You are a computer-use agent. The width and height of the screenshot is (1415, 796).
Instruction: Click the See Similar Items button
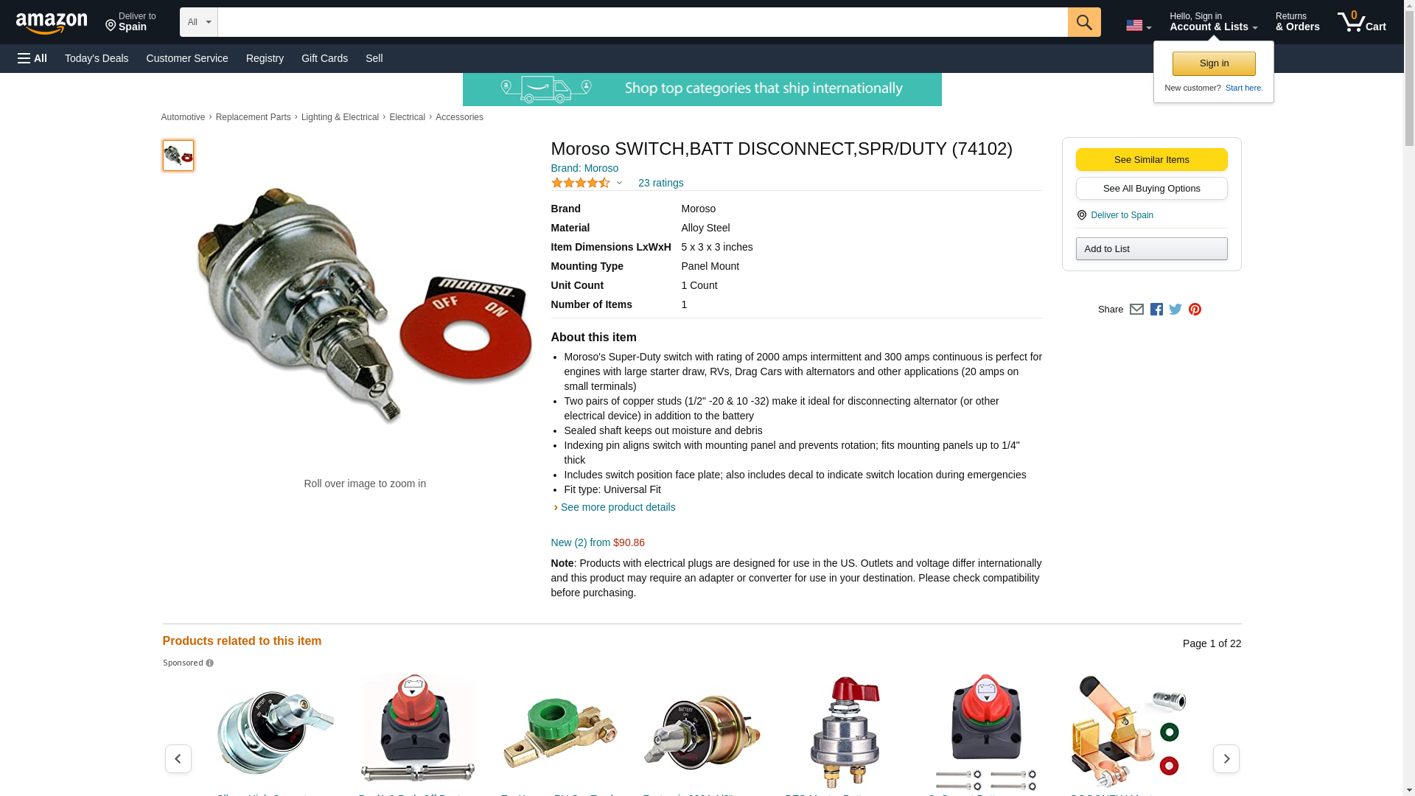[1151, 160]
